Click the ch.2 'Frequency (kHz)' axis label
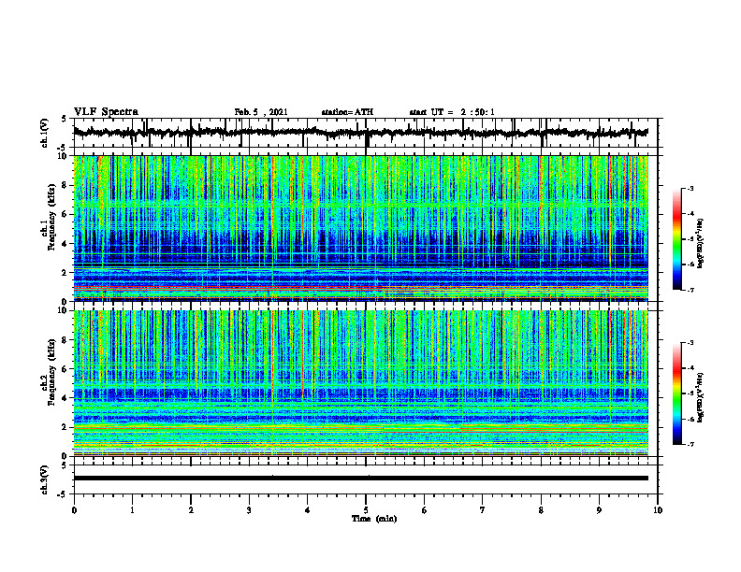 point(52,372)
